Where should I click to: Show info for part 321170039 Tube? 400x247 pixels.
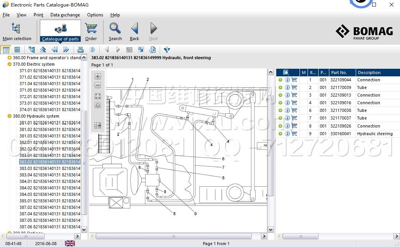pos(287,87)
